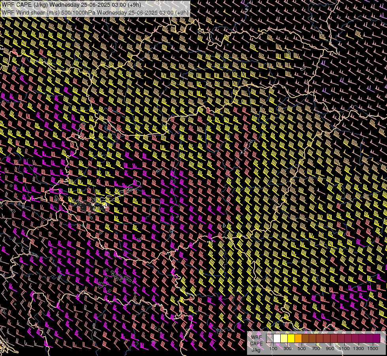Click the '1500' legend tick label

(373, 348)
